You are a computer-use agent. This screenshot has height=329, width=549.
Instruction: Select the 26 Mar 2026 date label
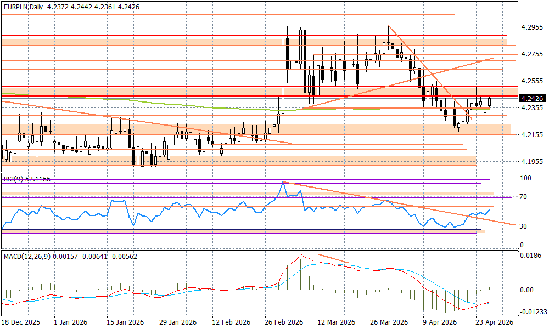(387, 323)
